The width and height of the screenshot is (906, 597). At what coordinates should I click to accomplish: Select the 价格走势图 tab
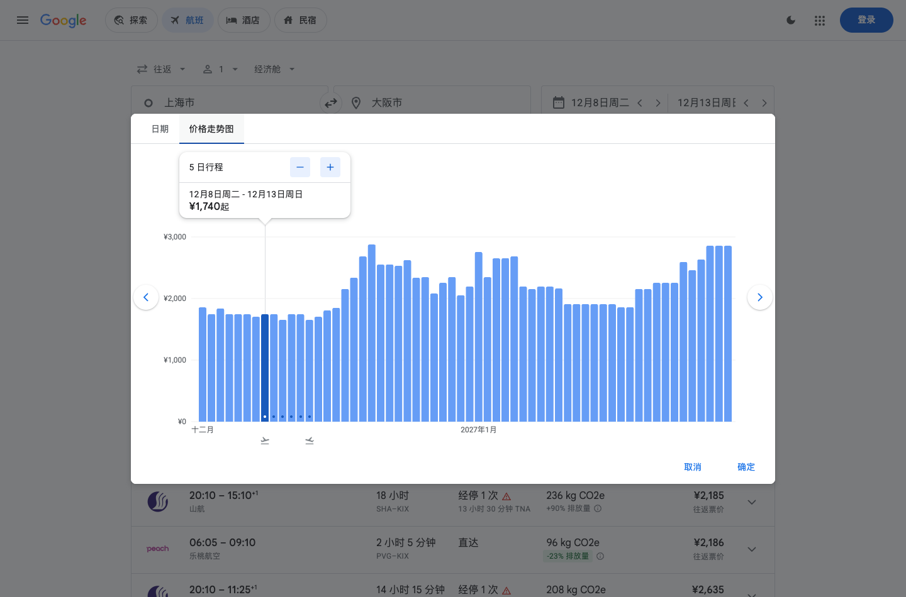tap(211, 129)
